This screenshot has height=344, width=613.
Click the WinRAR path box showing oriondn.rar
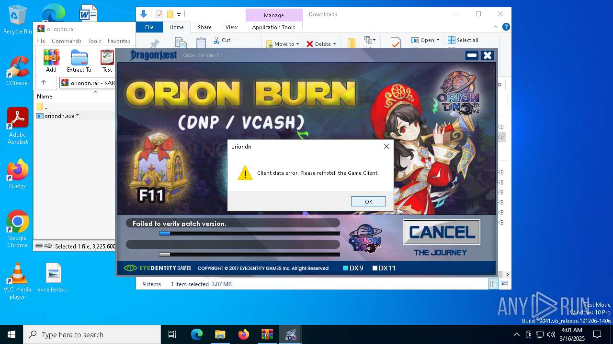tap(87, 83)
